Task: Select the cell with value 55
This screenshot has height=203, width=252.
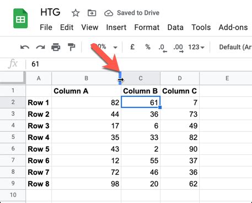Action: (x=141, y=160)
